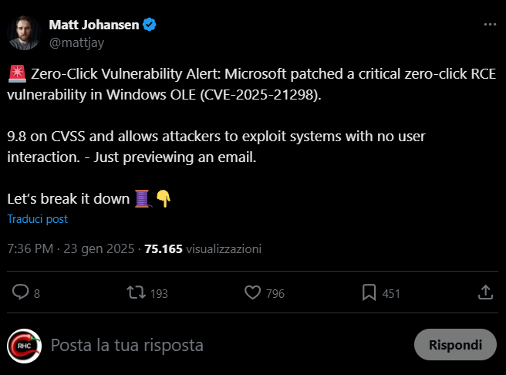Click the blue verified badge
This screenshot has height=375, width=506.
click(150, 25)
